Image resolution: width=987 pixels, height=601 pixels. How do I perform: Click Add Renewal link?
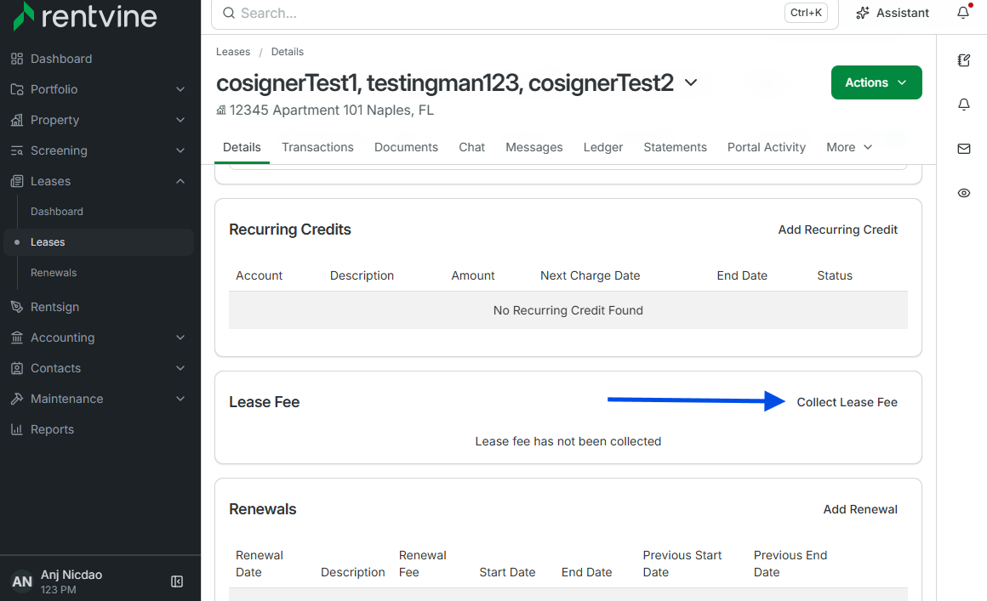coord(860,509)
